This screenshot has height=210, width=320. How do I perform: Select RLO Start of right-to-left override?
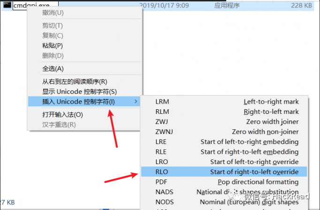point(224,172)
